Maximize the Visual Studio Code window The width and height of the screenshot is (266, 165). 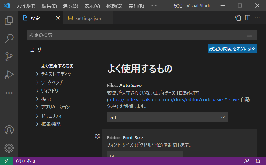pyautogui.click(x=240, y=6)
